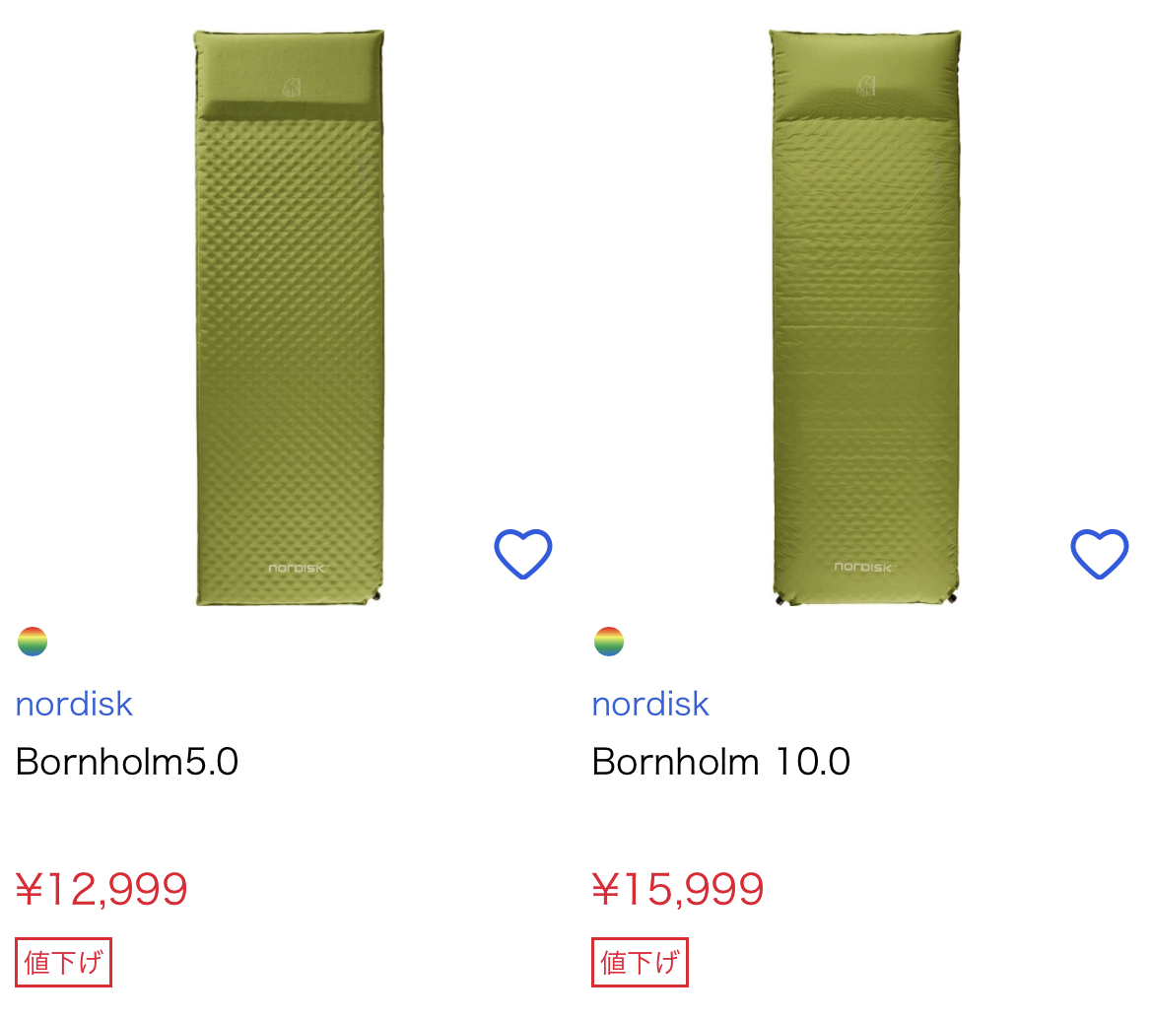Viewport: 1153px width, 1020px height.
Task: Click the 値下げ badge under ¥12,999
Action: [63, 962]
